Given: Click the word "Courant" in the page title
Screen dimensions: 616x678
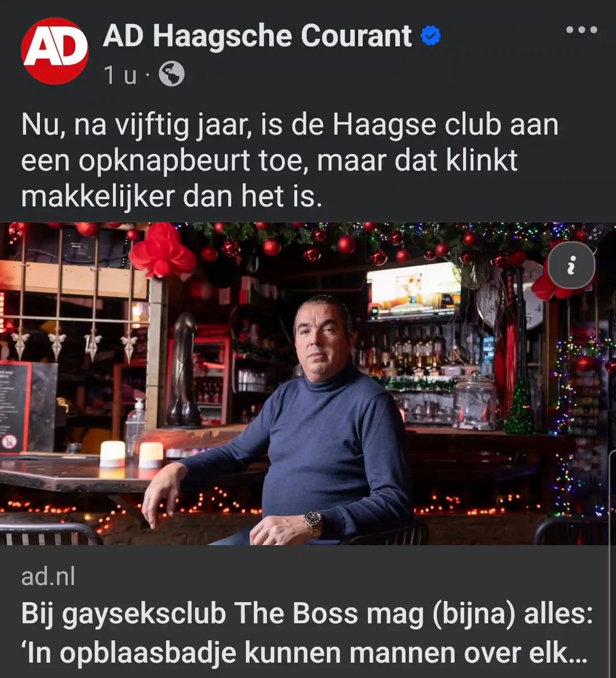Looking at the screenshot, I should pos(355,36).
